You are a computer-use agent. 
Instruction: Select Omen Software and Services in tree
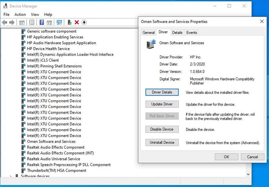[51, 142]
